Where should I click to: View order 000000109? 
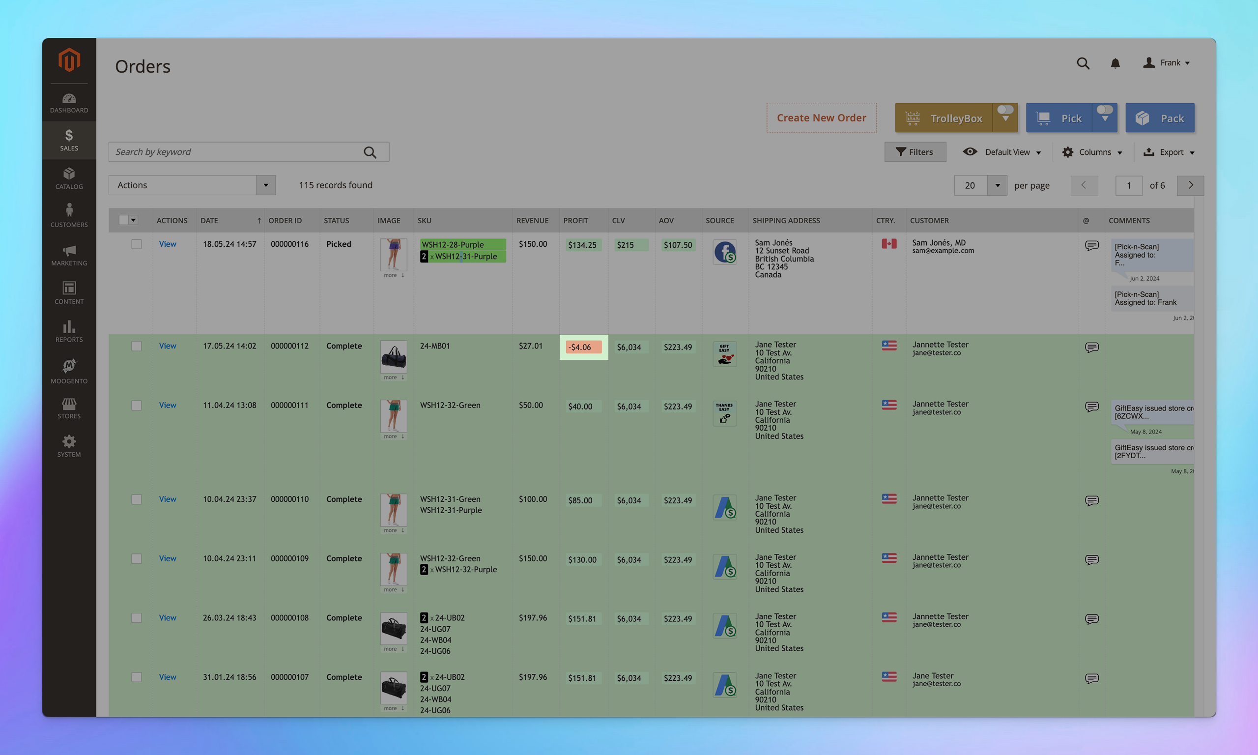tap(167, 558)
